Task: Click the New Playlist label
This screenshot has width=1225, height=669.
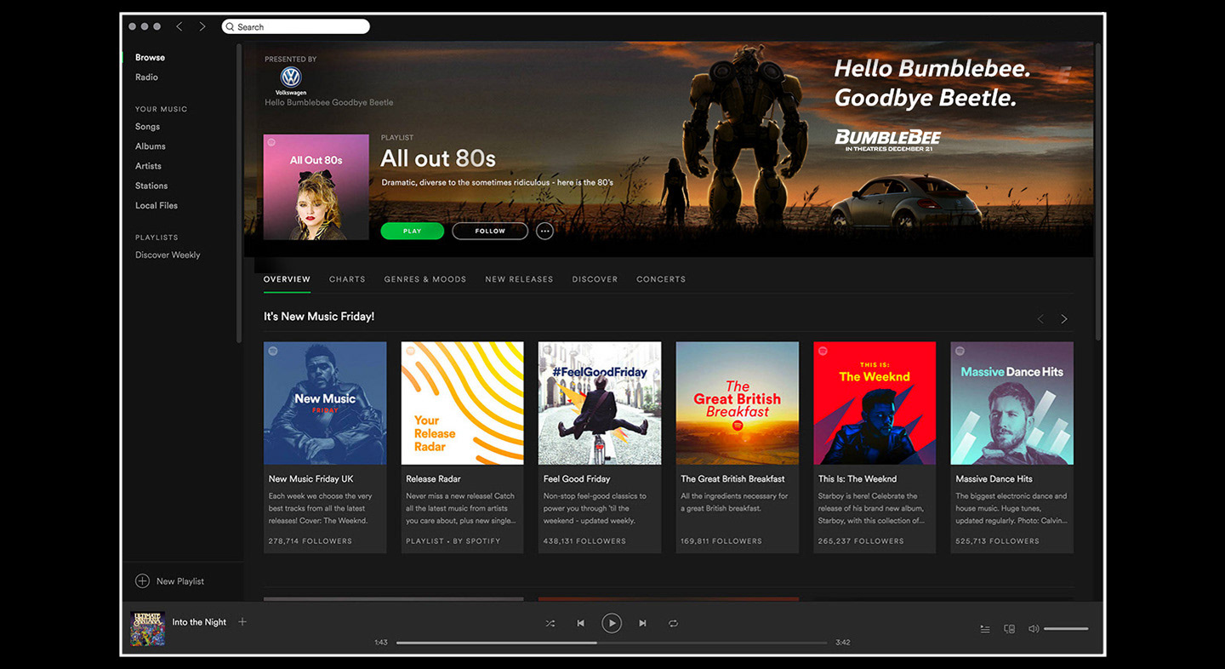Action: pyautogui.click(x=180, y=581)
